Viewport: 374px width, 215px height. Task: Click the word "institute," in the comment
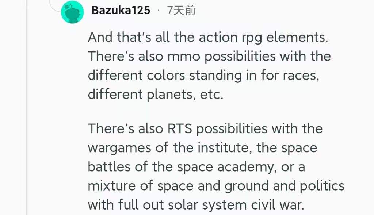pyautogui.click(x=225, y=148)
